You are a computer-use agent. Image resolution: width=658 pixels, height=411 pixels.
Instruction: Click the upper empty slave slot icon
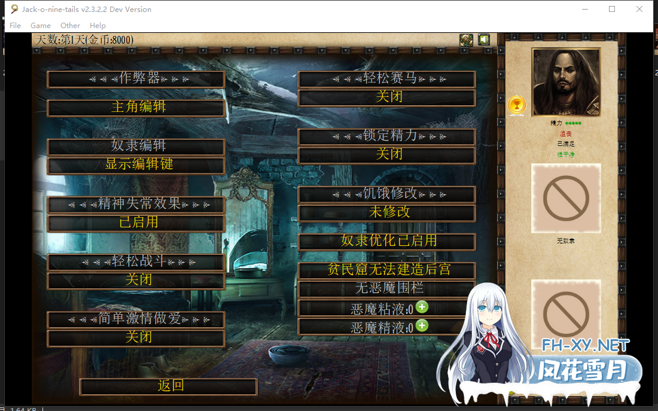pyautogui.click(x=566, y=199)
